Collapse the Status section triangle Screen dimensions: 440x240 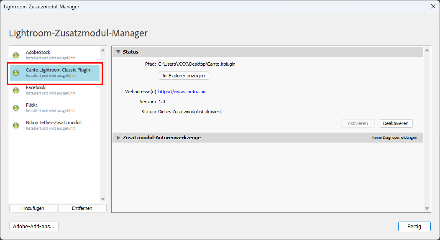tap(118, 52)
